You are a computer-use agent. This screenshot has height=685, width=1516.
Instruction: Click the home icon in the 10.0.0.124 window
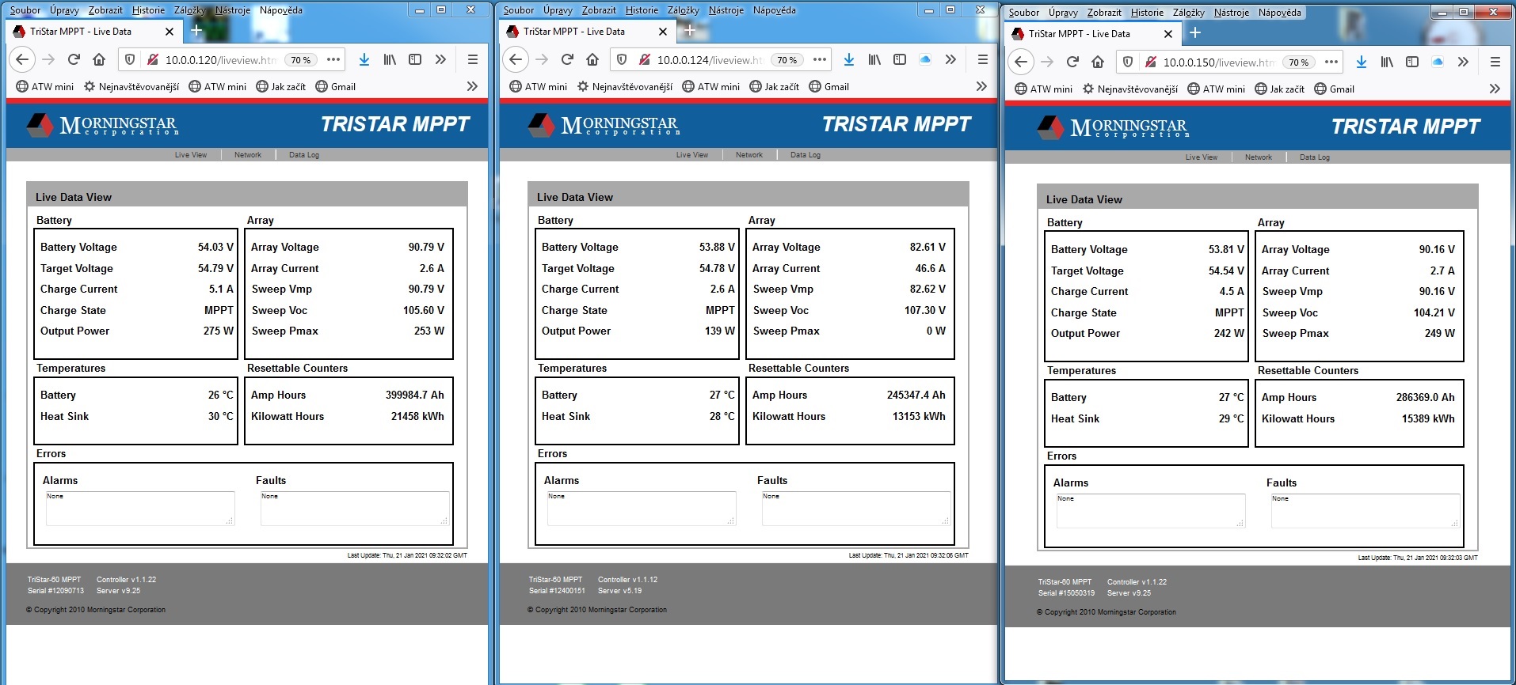click(x=592, y=59)
